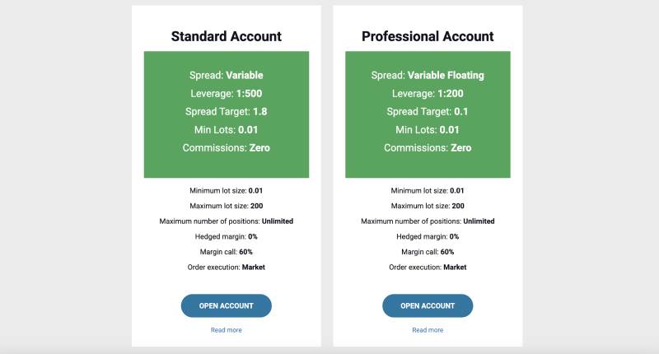
Task: Click the Spread: Variable Floating text
Action: (x=428, y=75)
